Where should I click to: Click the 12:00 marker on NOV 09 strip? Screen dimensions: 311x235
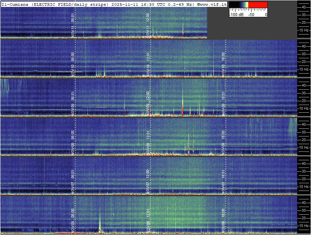click(x=148, y=95)
